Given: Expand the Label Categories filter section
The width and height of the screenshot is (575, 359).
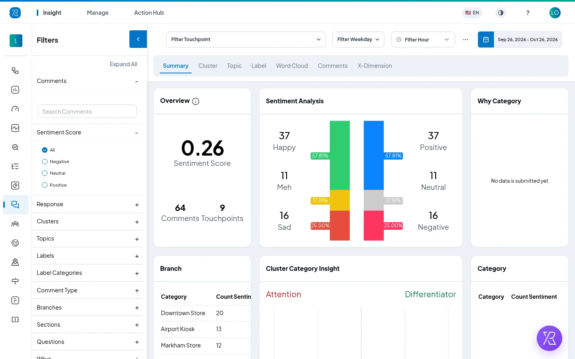Looking at the screenshot, I should point(87,273).
